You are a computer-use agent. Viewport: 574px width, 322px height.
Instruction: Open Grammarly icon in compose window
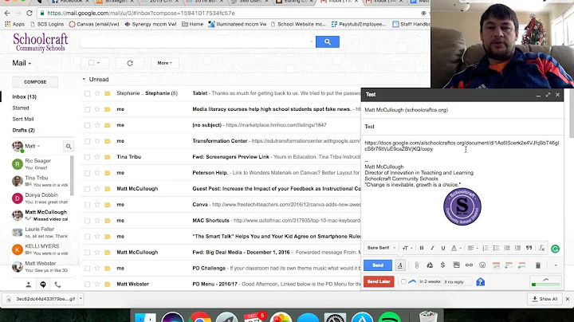click(x=555, y=249)
